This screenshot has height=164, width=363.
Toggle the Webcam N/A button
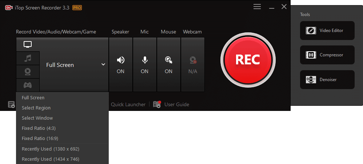[x=192, y=64]
